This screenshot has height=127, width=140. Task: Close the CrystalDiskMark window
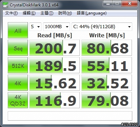pyautogui.click(x=130, y=4)
